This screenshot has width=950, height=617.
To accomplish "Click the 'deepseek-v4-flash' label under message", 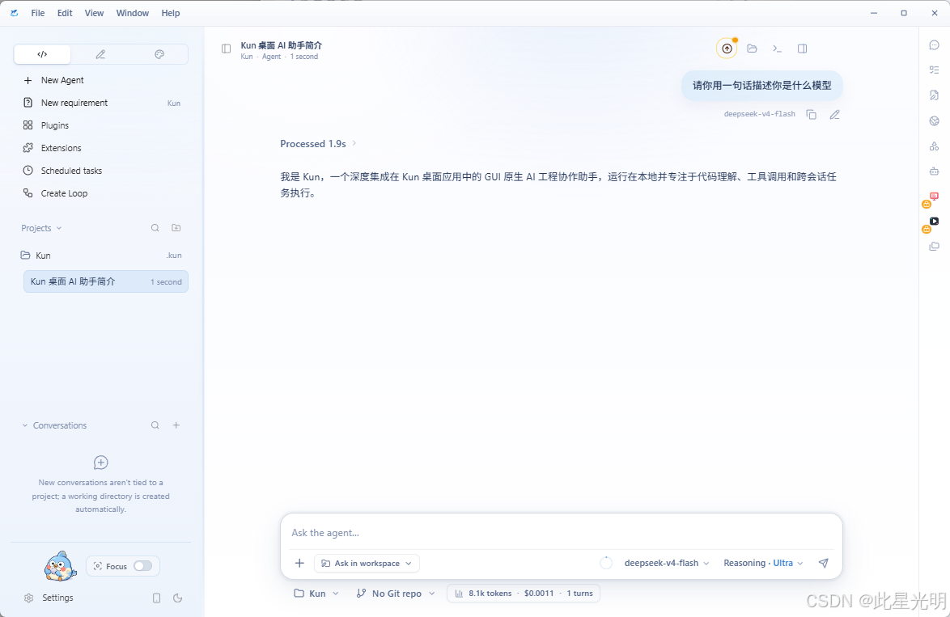I will 759,114.
